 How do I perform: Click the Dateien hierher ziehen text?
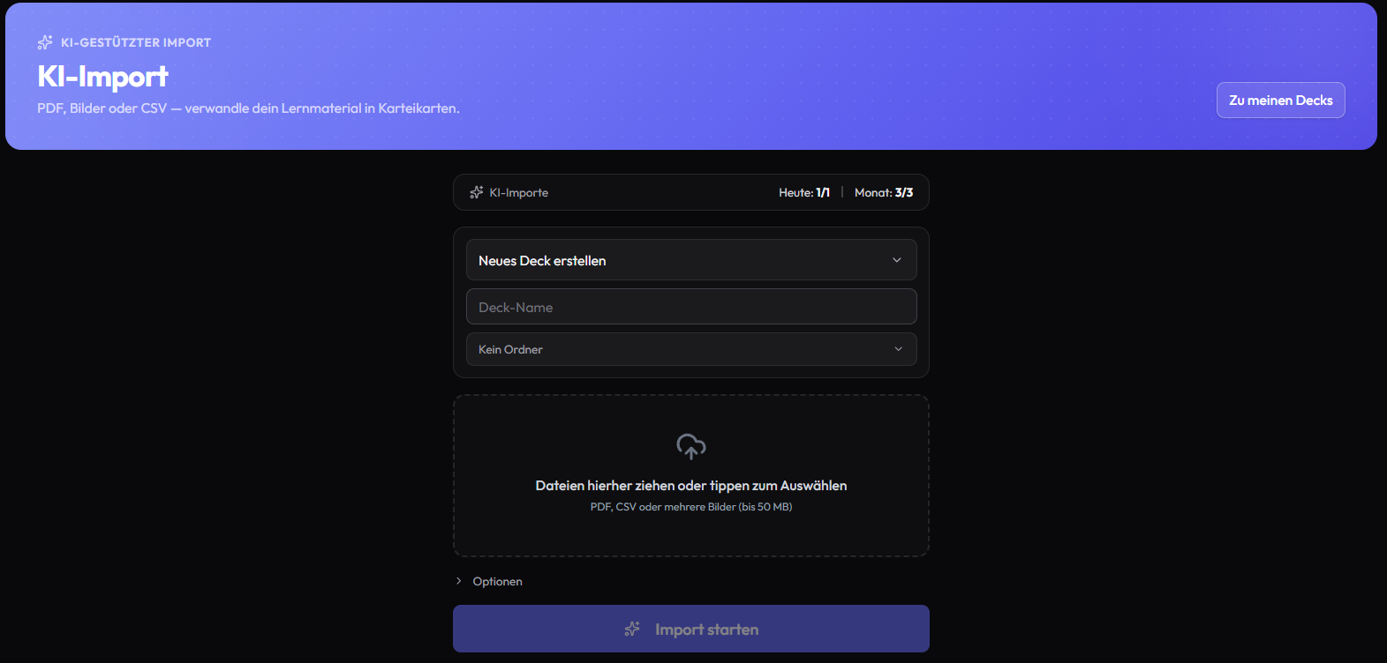(691, 486)
